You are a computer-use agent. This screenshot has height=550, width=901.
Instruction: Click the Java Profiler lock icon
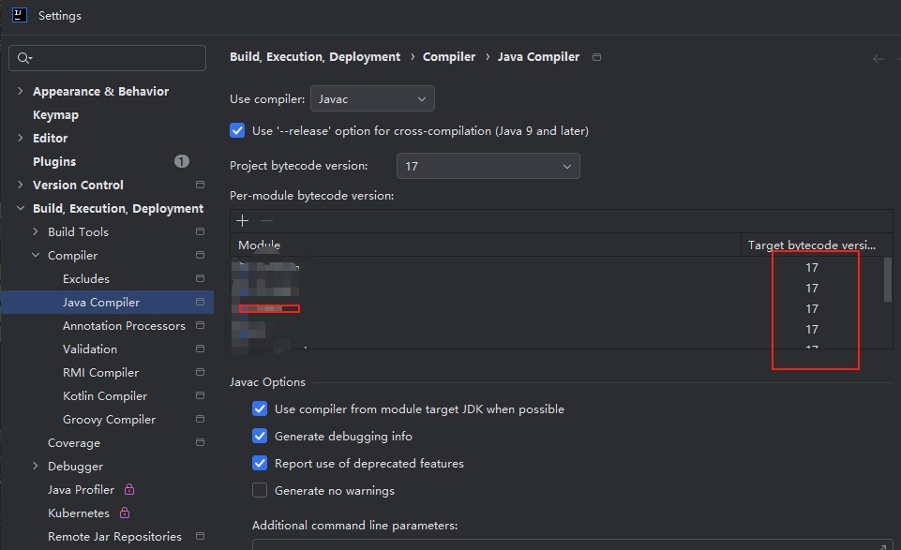pyautogui.click(x=129, y=489)
